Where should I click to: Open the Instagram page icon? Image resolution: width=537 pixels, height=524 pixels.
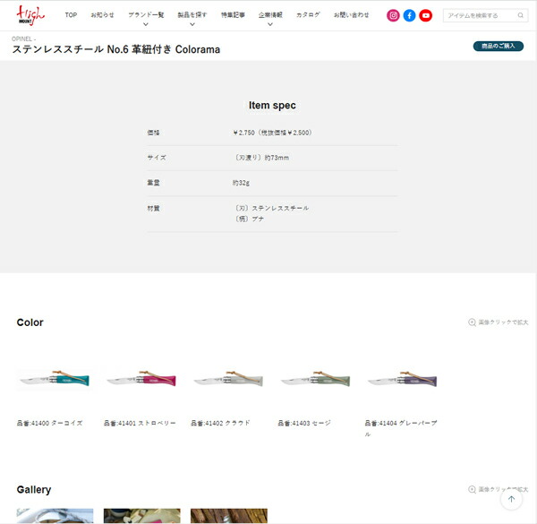pyautogui.click(x=393, y=15)
